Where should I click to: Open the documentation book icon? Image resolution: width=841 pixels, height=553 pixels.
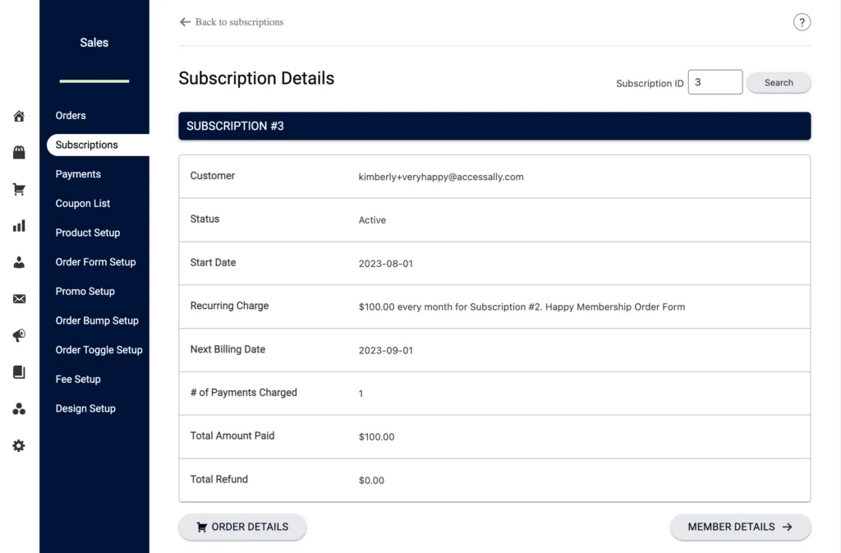[x=18, y=371]
